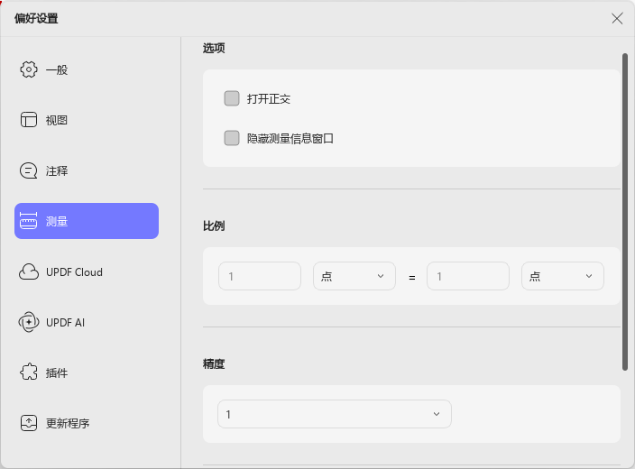The width and height of the screenshot is (635, 469).
Task: Click the 精度 section heading
Action: tap(214, 363)
